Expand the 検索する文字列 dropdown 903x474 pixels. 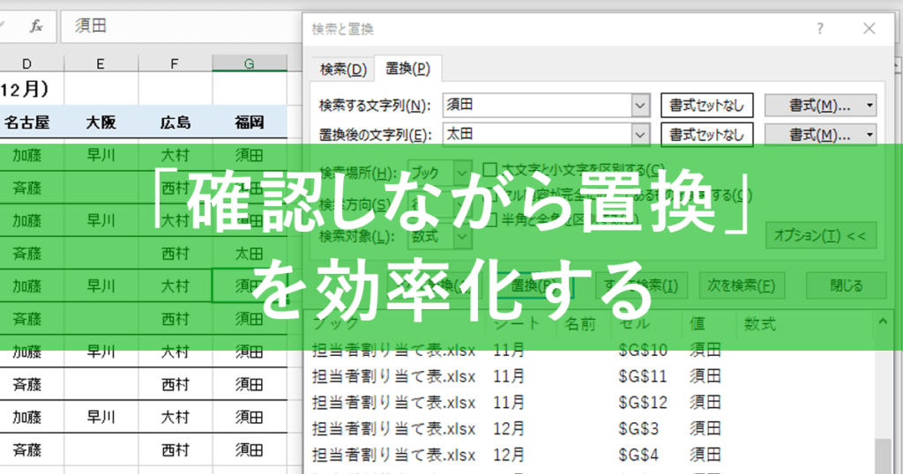pyautogui.click(x=640, y=105)
